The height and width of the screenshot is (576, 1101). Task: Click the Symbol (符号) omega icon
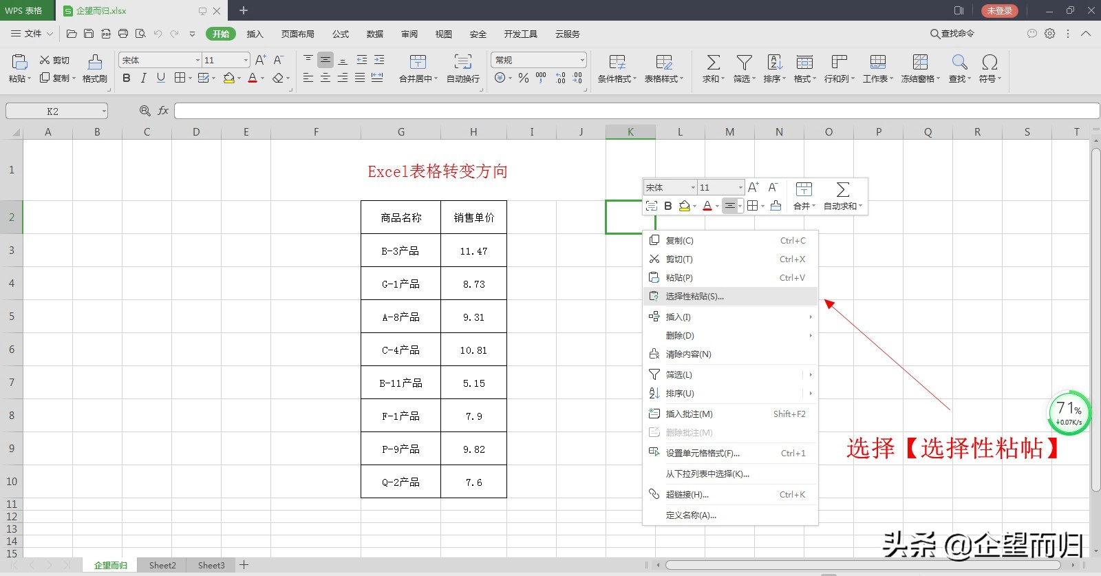tap(990, 63)
